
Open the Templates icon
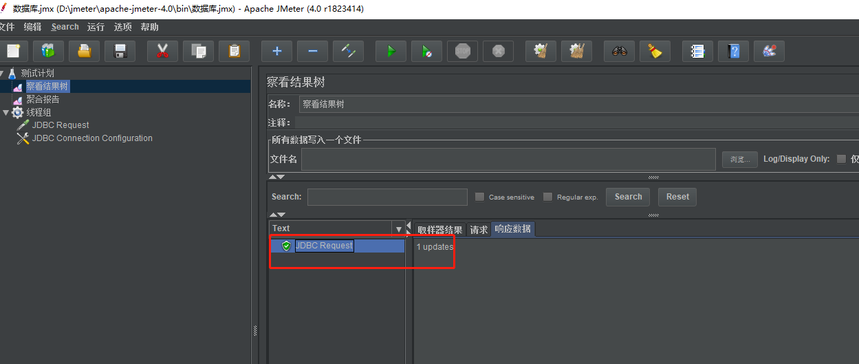(x=48, y=51)
